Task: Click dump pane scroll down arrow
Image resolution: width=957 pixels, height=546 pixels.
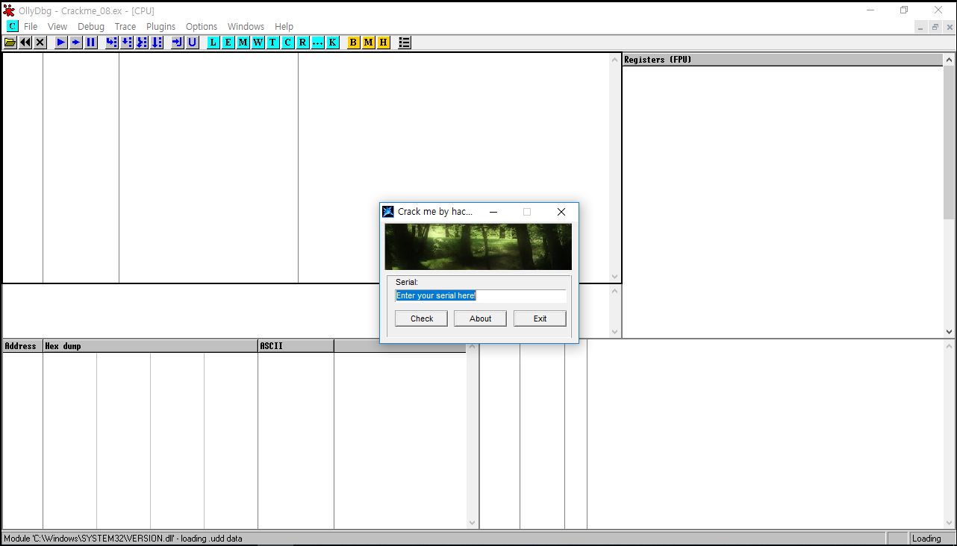Action: 472,523
